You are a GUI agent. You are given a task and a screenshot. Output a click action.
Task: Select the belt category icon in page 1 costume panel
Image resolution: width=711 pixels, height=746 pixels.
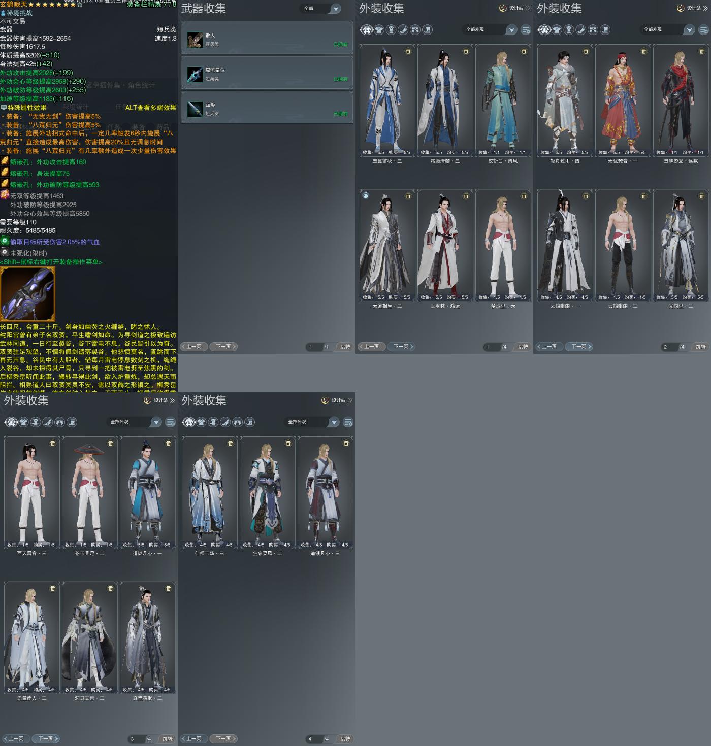pos(391,30)
